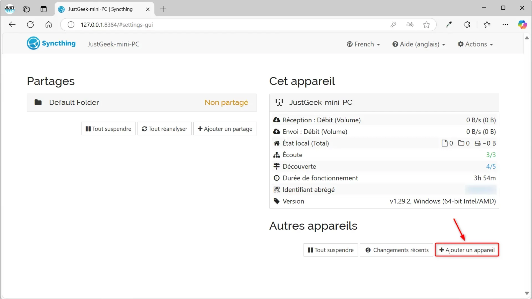Click the device identicon beside JustGeek-mini-PC

point(279,102)
